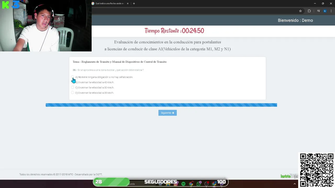Click the 'Bienvenido : Demo' header text
This screenshot has height=188, width=335.
coord(295,20)
